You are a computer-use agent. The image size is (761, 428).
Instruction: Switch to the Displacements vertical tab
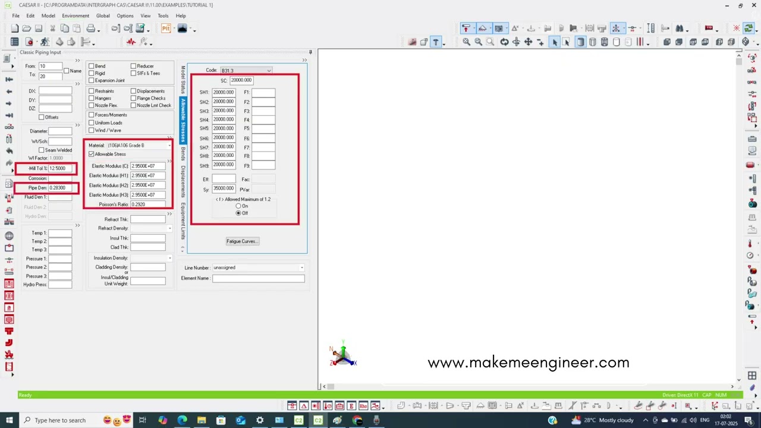pos(183,181)
